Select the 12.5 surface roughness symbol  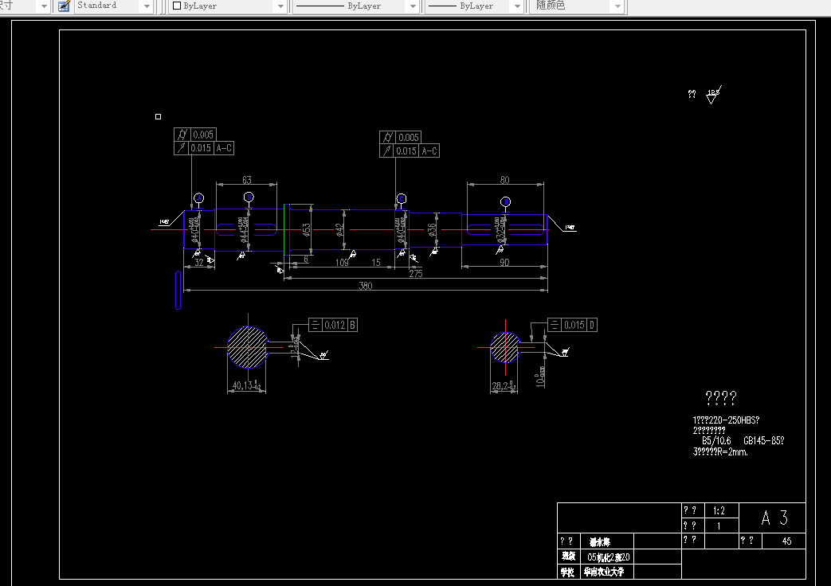(714, 95)
